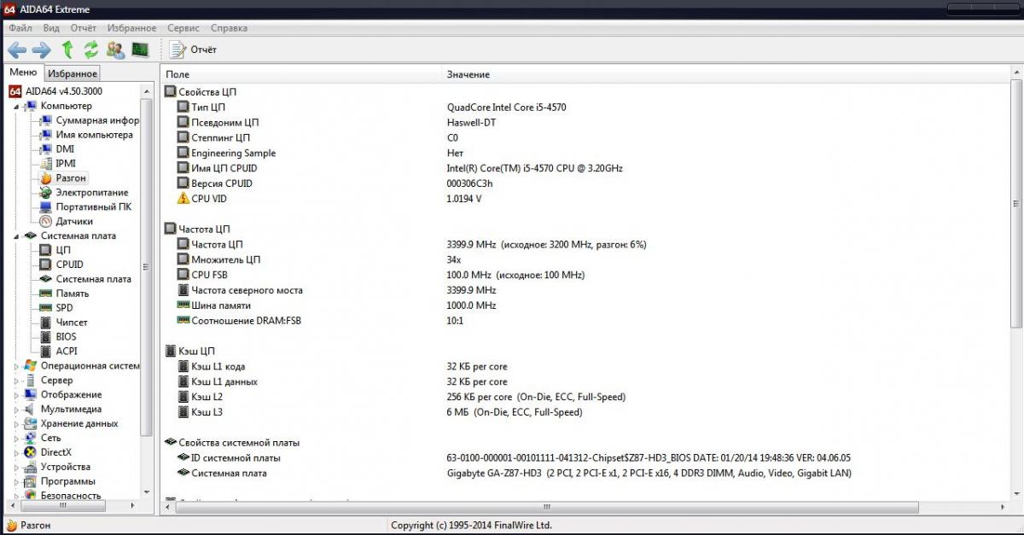Switch to the Избранное tab

(x=73, y=74)
